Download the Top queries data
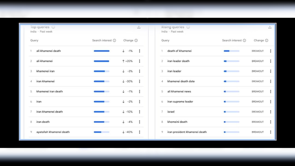The width and height of the screenshot is (295, 166). coord(139,27)
